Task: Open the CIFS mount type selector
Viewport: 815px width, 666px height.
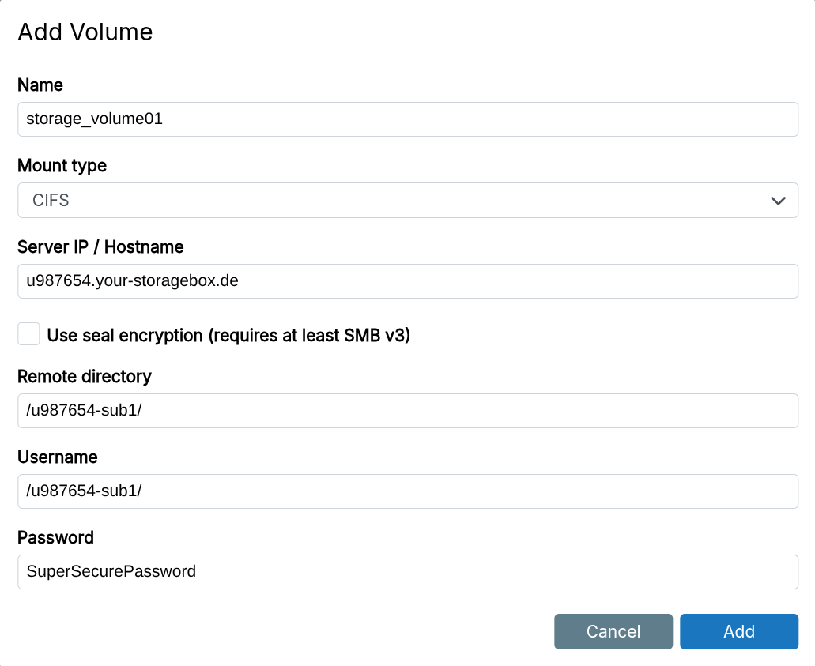Action: [x=395, y=201]
